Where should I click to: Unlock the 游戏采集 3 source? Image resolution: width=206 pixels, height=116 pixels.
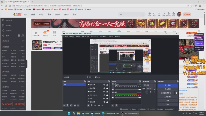(x=107, y=88)
